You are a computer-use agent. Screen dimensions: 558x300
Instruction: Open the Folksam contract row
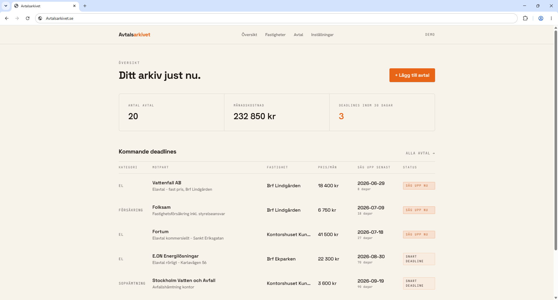pyautogui.click(x=277, y=210)
